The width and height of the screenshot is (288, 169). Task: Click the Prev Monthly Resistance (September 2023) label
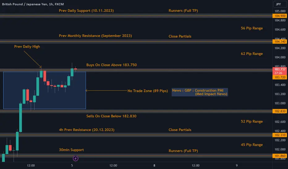click(x=95, y=36)
